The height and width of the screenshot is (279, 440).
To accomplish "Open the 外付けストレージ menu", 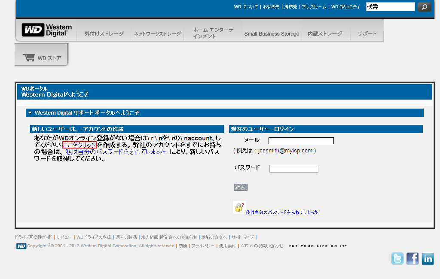I will [x=104, y=33].
